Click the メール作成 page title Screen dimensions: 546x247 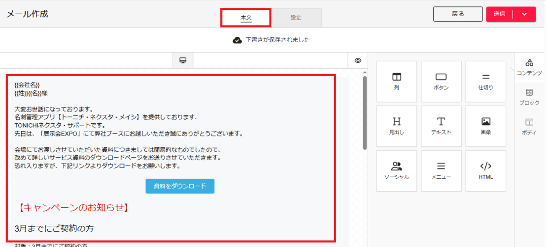click(27, 14)
